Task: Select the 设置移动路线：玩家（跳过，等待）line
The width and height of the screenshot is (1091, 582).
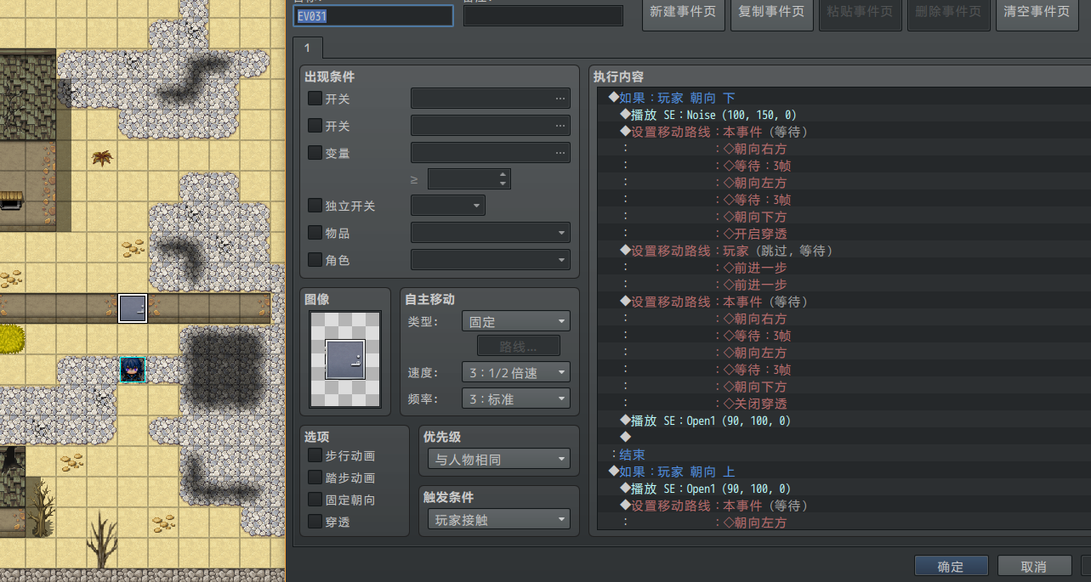Action: (844, 251)
